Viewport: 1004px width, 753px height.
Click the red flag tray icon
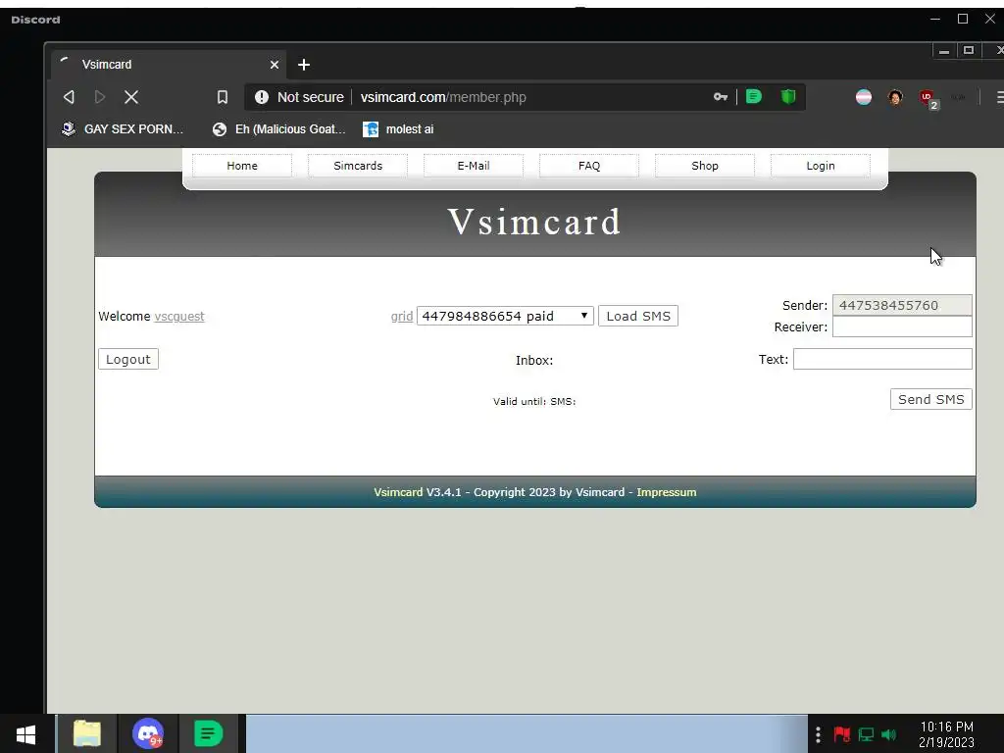[x=842, y=734]
